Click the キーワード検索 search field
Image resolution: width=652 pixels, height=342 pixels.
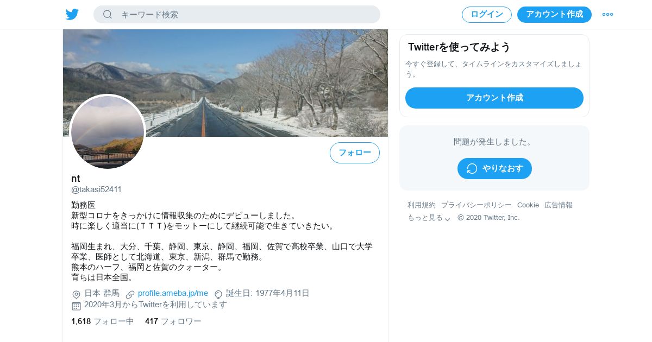point(237,15)
